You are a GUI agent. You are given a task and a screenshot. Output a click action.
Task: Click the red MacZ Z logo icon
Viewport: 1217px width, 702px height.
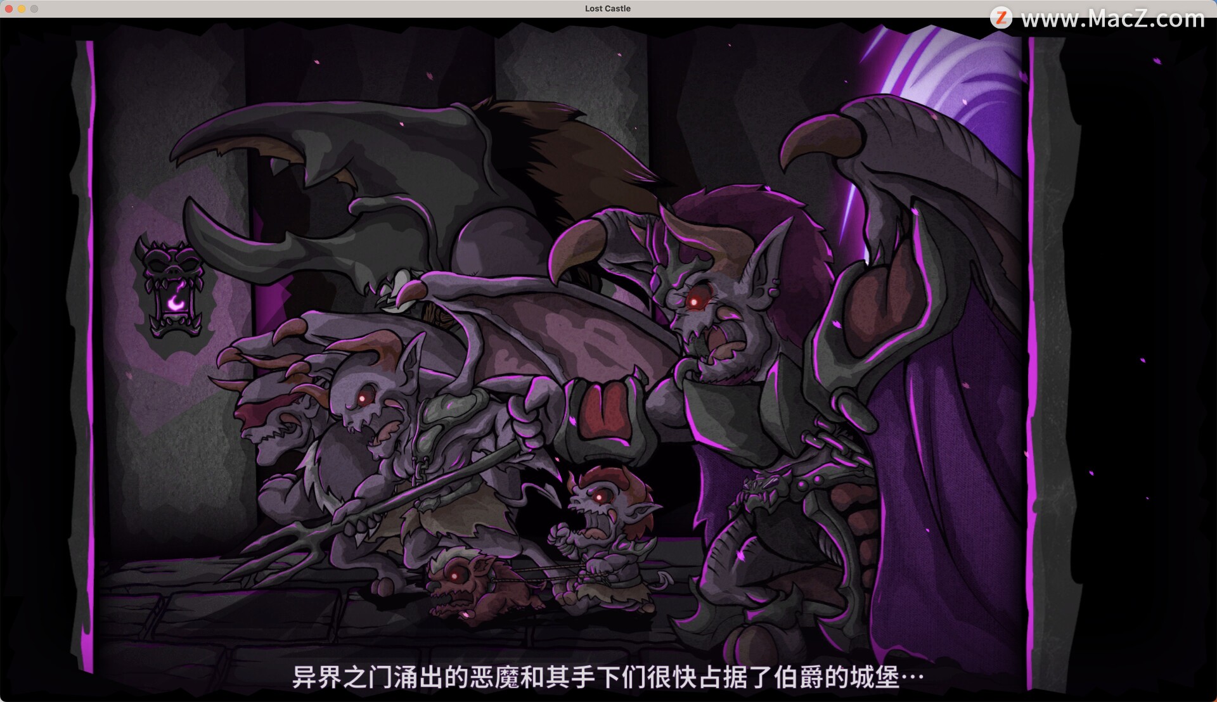[x=1001, y=18]
